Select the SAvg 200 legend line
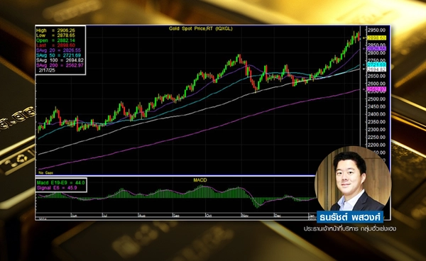The image size is (426, 261). pyautogui.click(x=60, y=65)
